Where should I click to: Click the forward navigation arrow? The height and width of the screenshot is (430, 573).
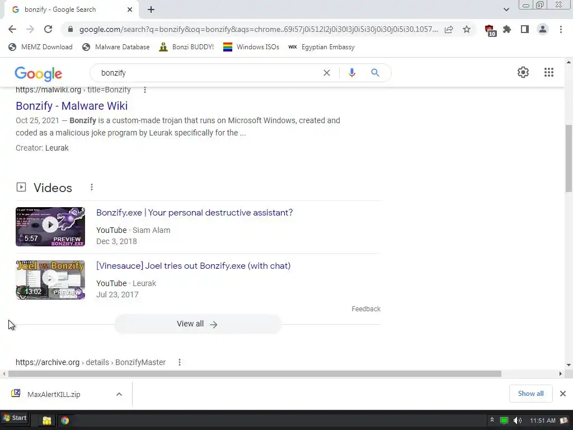pyautogui.click(x=30, y=29)
